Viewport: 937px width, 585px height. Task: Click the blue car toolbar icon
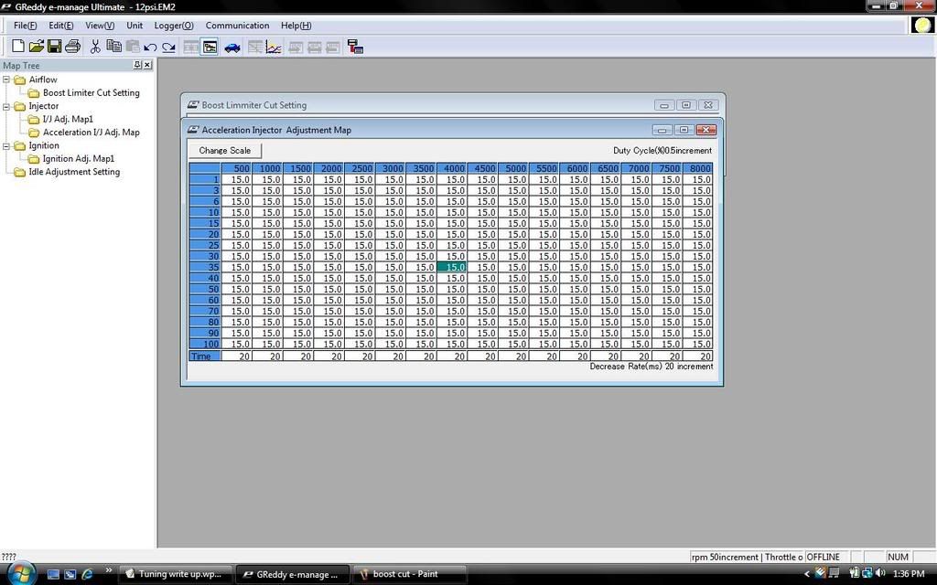232,48
